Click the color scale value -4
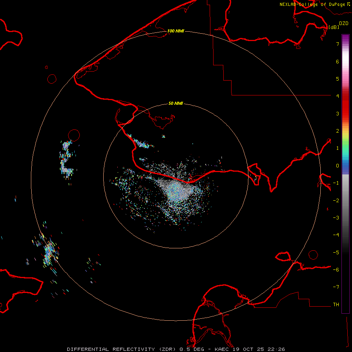Screen dimensions: 352x352 tap(336, 235)
